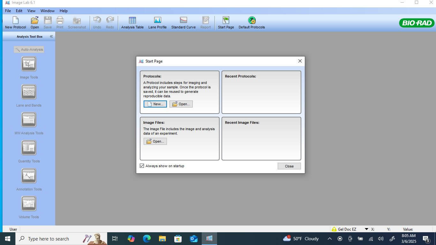Expand the Gel Doc EZ instrument dropdown
The width and height of the screenshot is (436, 245).
click(366, 229)
